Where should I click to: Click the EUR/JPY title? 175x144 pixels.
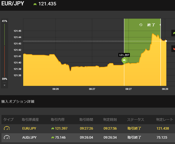click(x=13, y=3)
